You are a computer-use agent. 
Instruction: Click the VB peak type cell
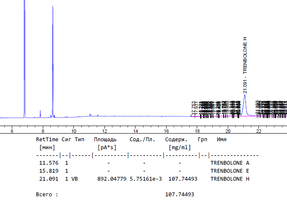(x=74, y=179)
